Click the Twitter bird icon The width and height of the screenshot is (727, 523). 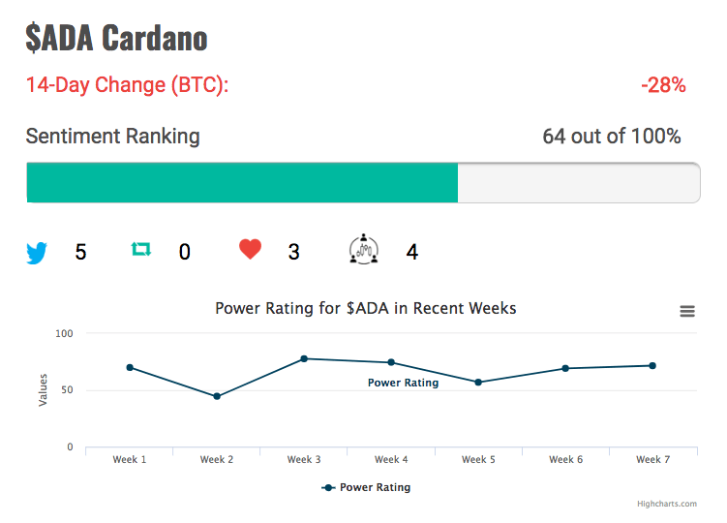pos(37,253)
